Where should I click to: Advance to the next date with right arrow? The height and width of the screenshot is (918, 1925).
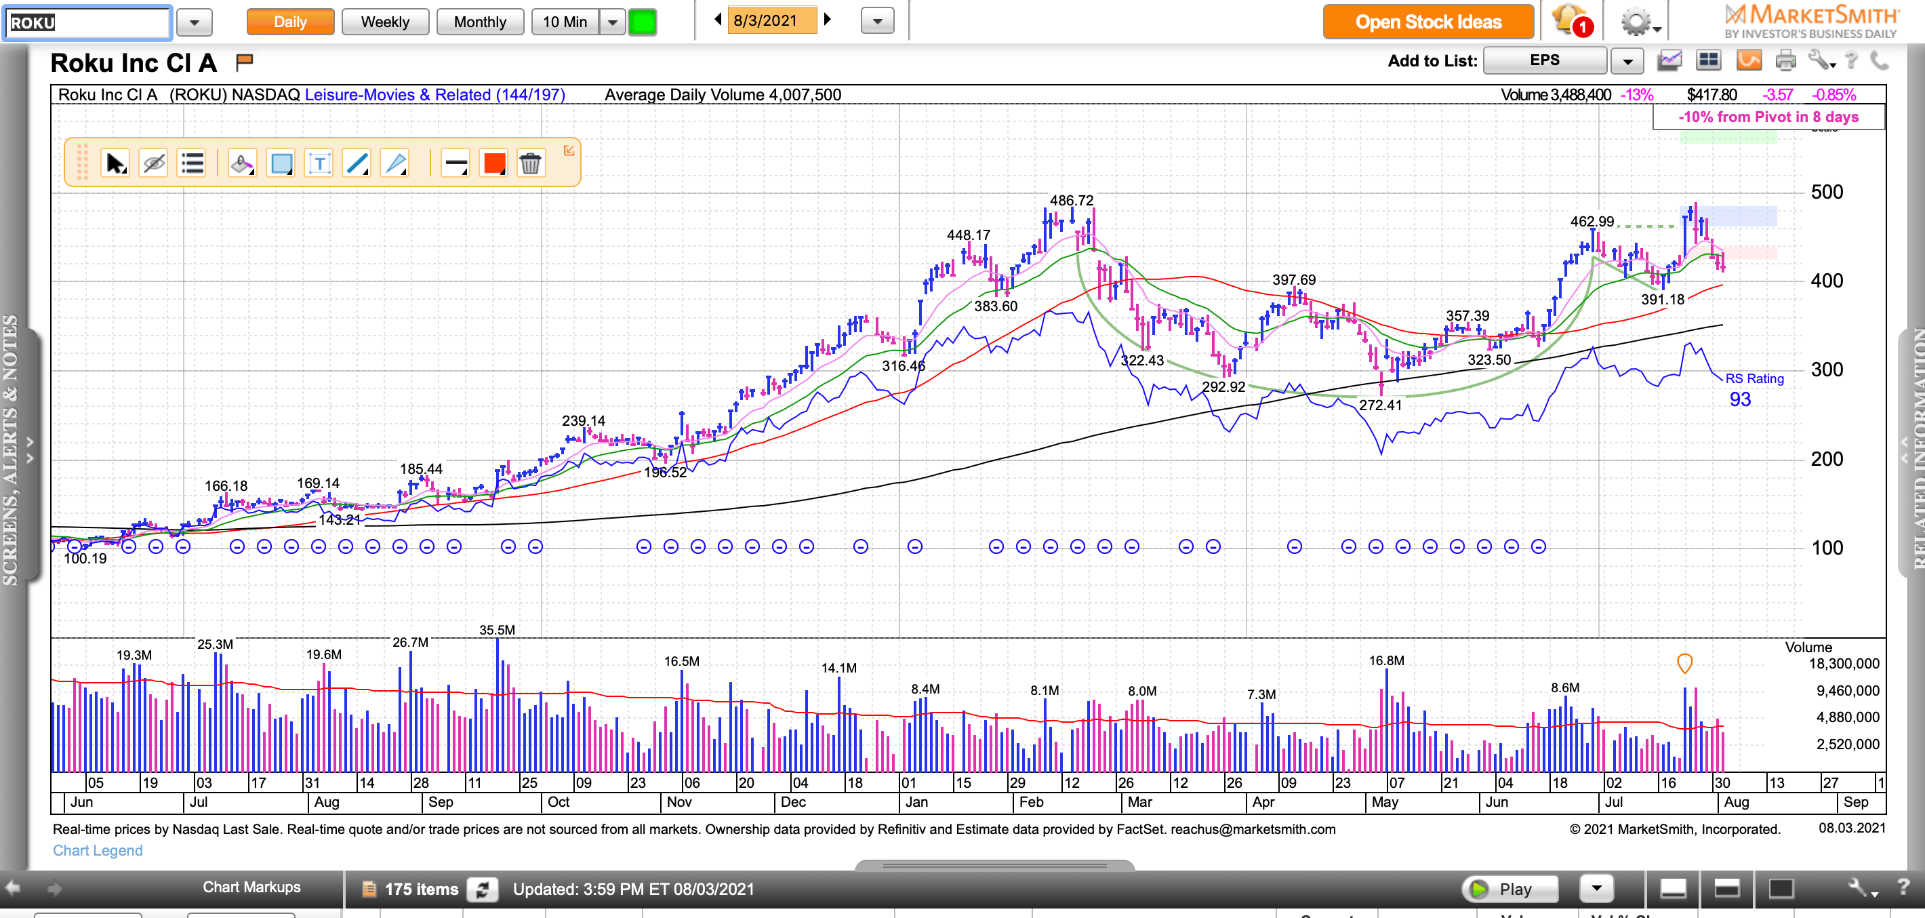[827, 20]
